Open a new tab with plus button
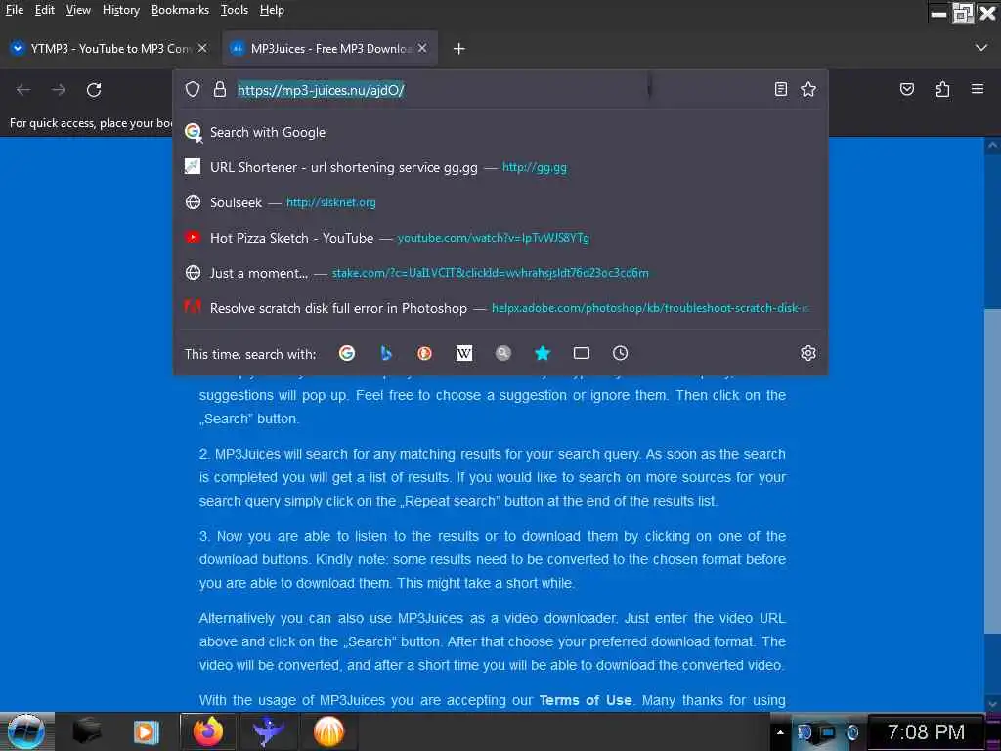 459,49
